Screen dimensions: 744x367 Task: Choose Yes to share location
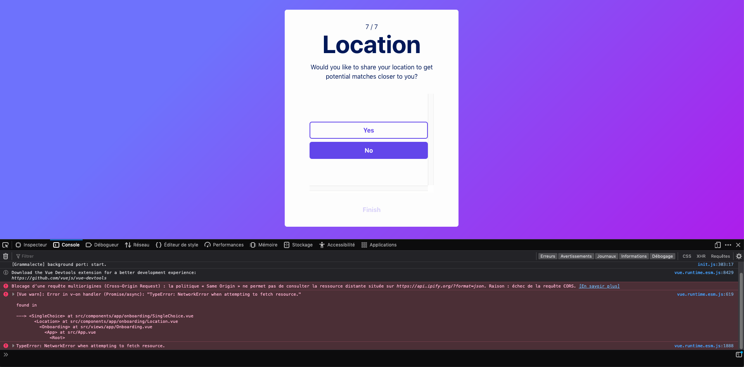[x=369, y=130]
